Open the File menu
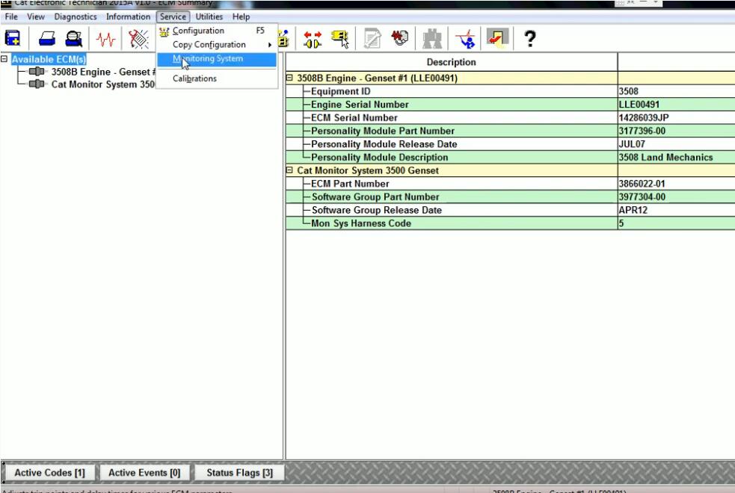Viewport: 735px width, 493px height. (11, 16)
